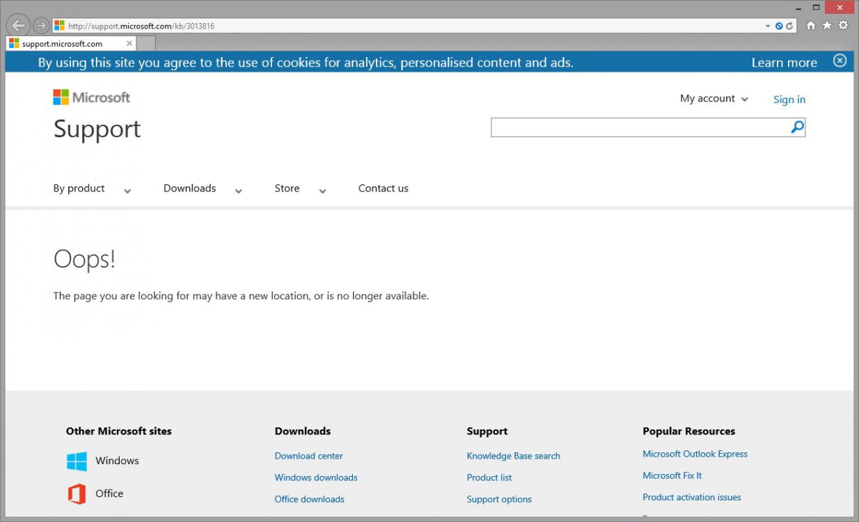Go back with the browser Back arrow
The image size is (859, 522).
click(x=19, y=26)
